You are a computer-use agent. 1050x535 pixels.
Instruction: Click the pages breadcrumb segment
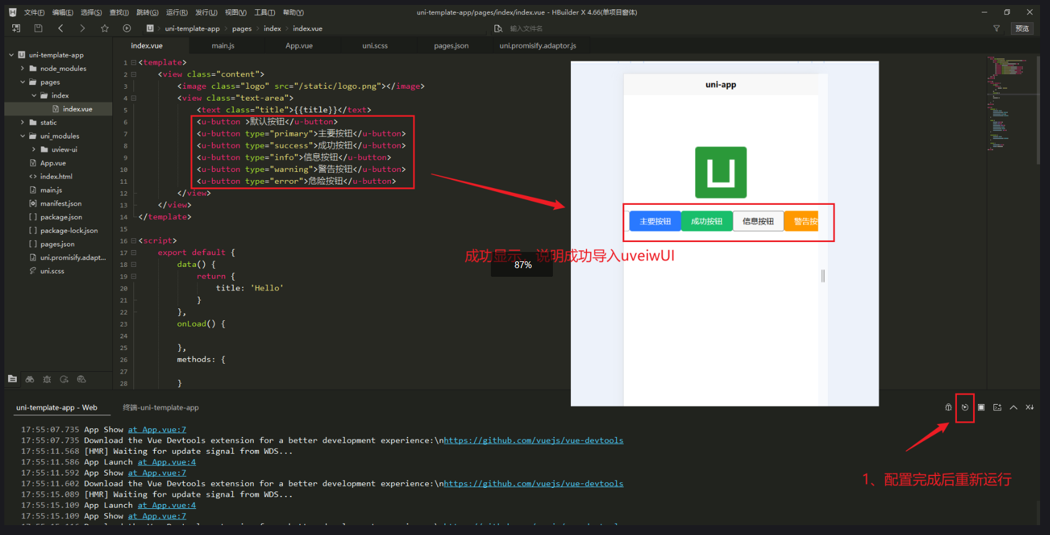(242, 29)
